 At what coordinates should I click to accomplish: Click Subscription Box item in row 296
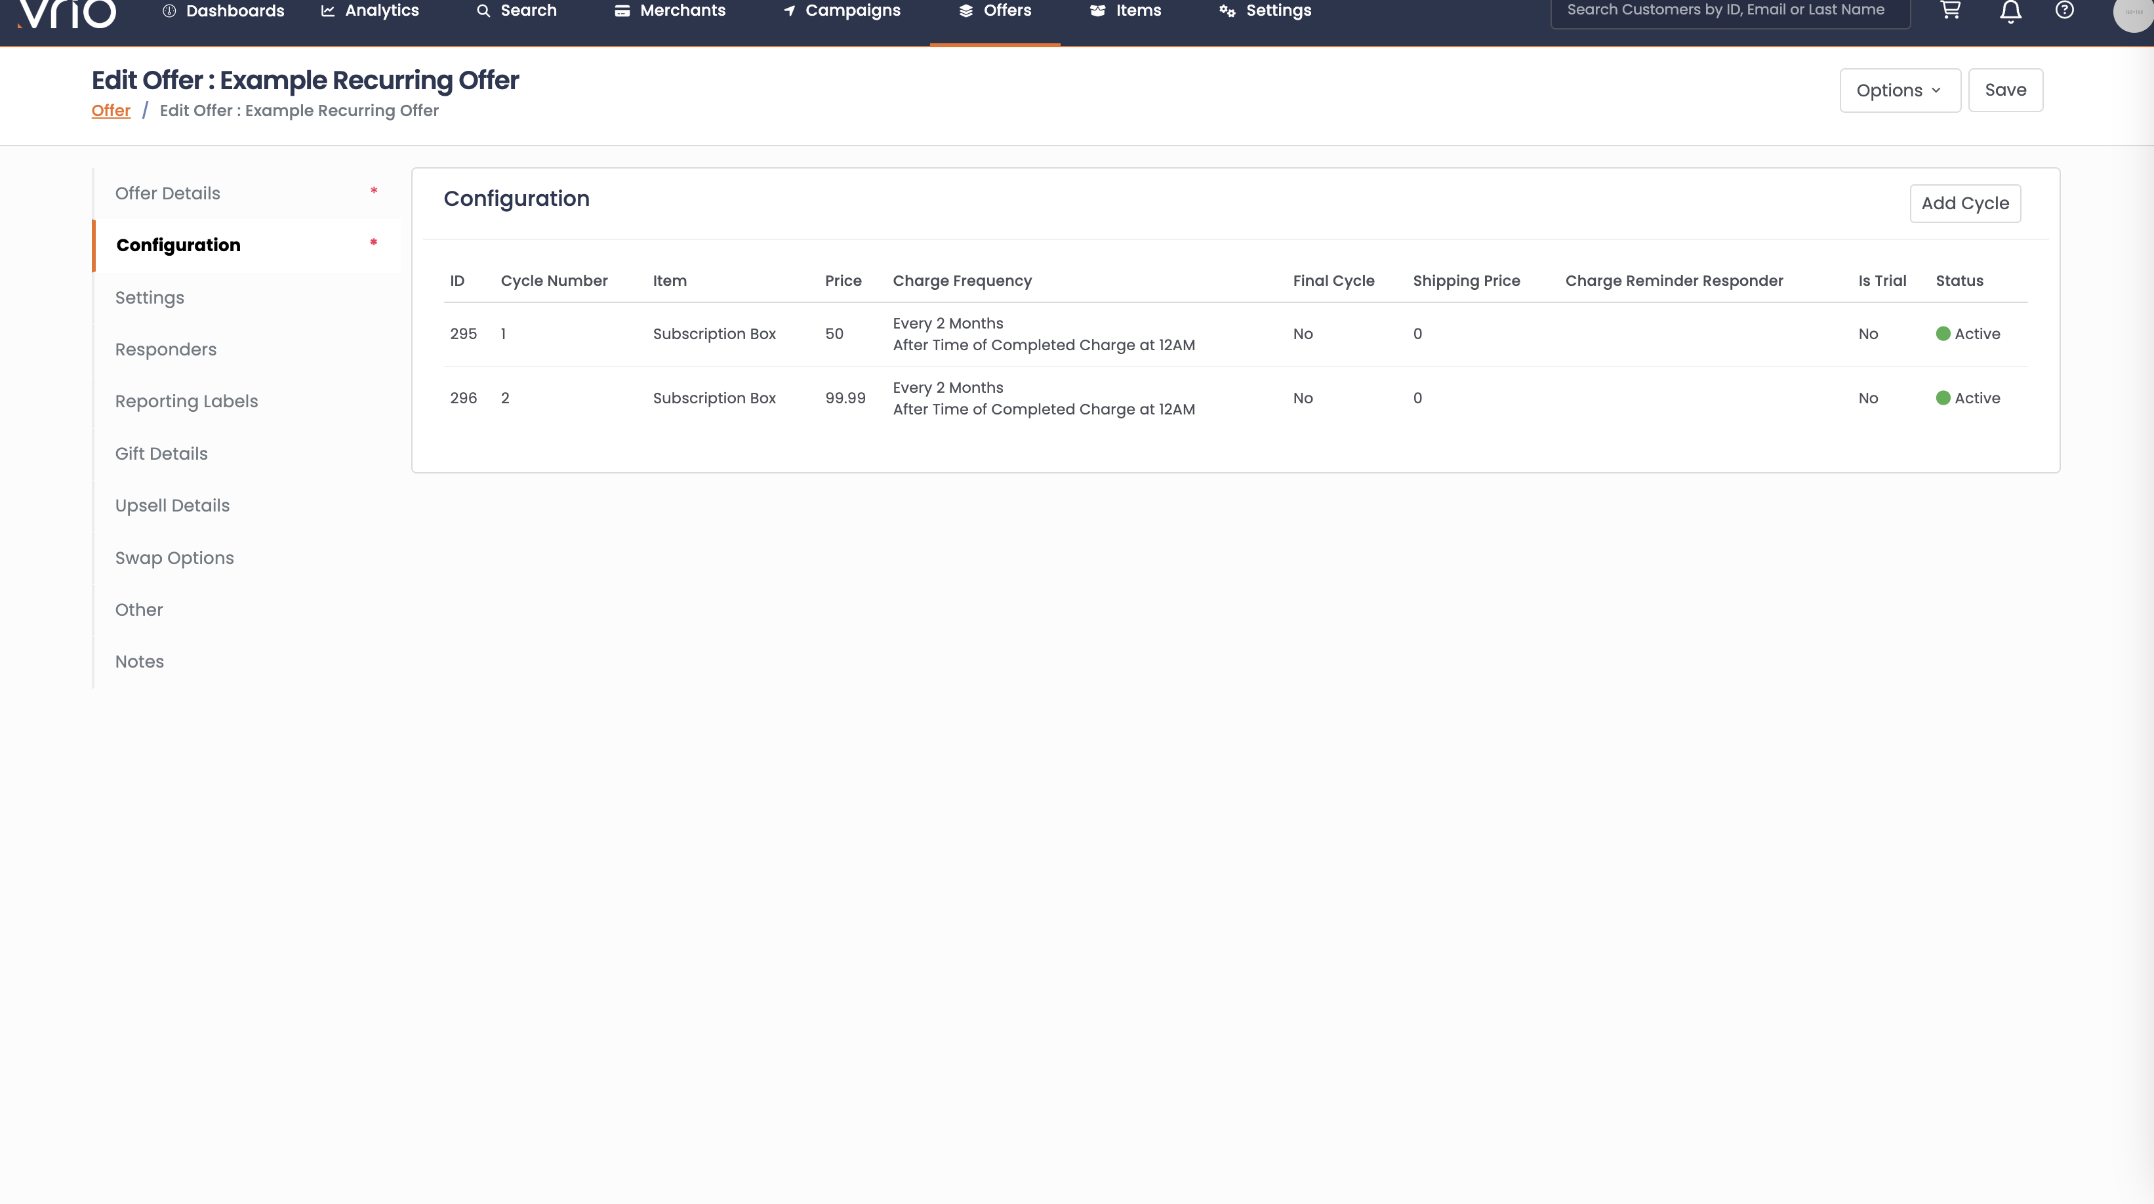point(714,398)
